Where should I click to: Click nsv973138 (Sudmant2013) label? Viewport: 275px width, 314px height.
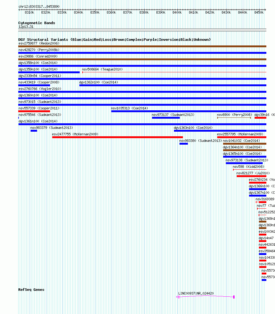(247, 160)
